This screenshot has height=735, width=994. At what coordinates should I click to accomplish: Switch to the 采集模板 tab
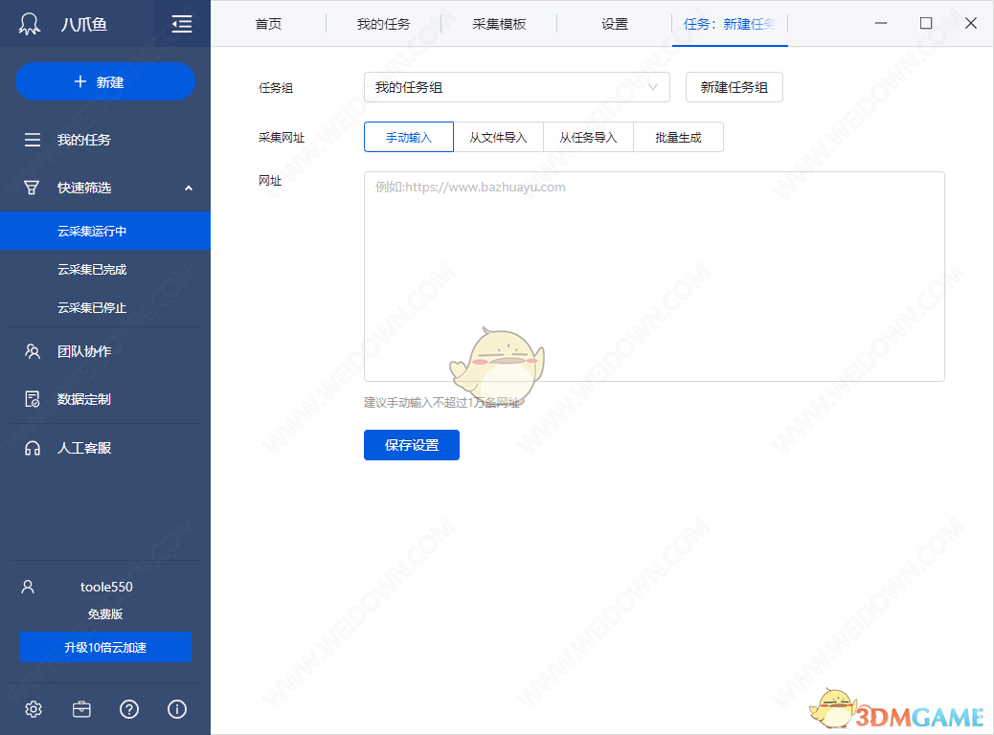pos(498,23)
